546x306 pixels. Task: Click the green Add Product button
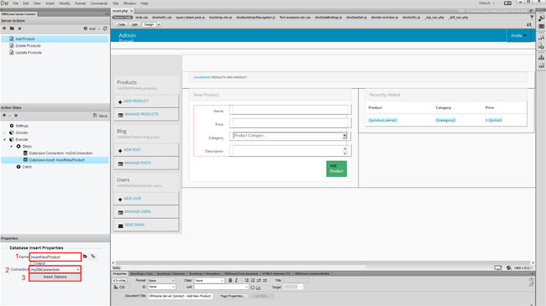[336, 169]
